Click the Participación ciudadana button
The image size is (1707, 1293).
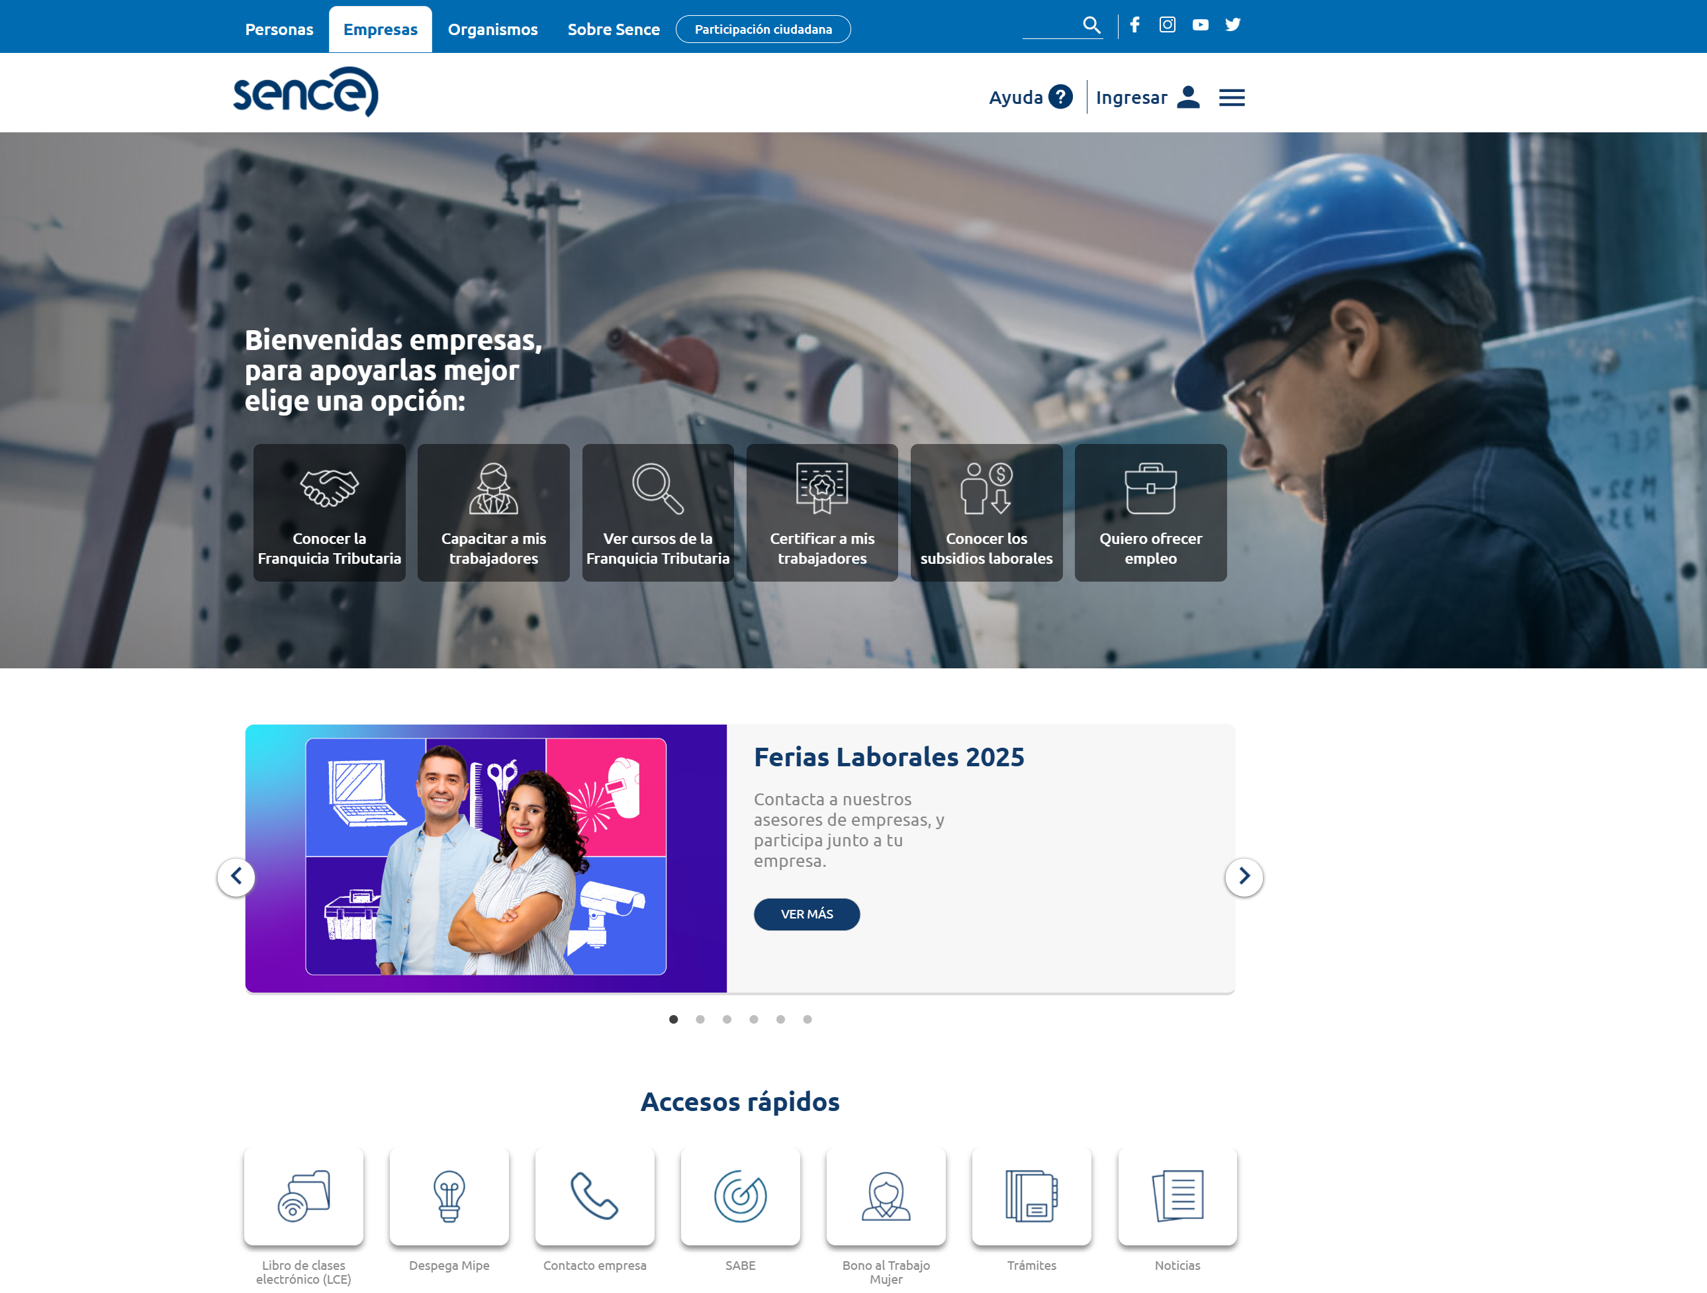click(x=762, y=29)
